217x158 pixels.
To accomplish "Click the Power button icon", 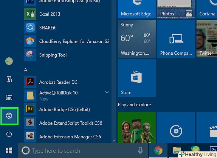I will tap(9, 134).
